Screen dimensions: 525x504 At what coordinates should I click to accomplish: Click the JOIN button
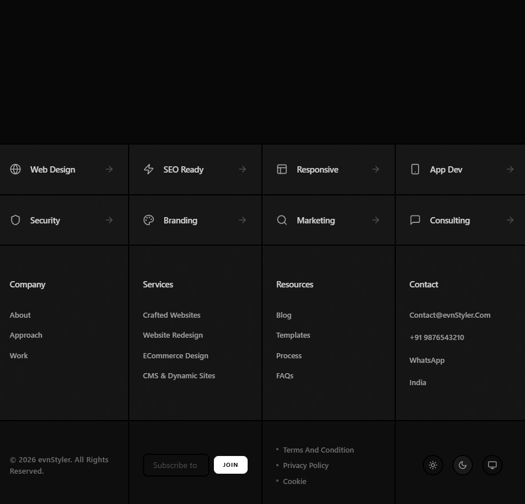[230, 465]
